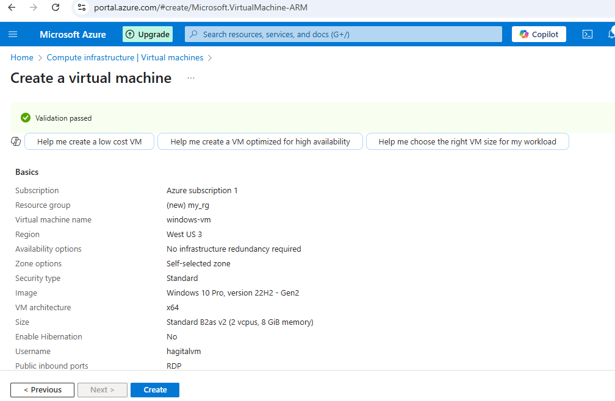615x401 pixels.
Task: Click the (new) my_rg resource group value
Action: [188, 205]
